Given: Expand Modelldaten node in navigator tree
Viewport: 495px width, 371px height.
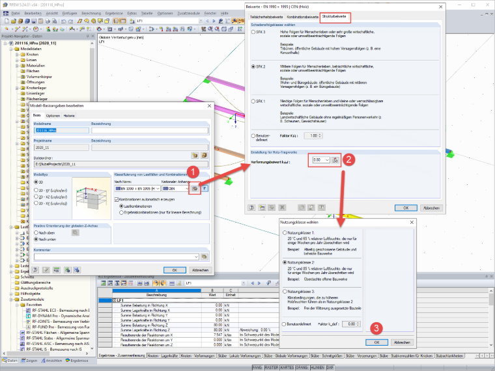Looking at the screenshot, I should (x=11, y=49).
